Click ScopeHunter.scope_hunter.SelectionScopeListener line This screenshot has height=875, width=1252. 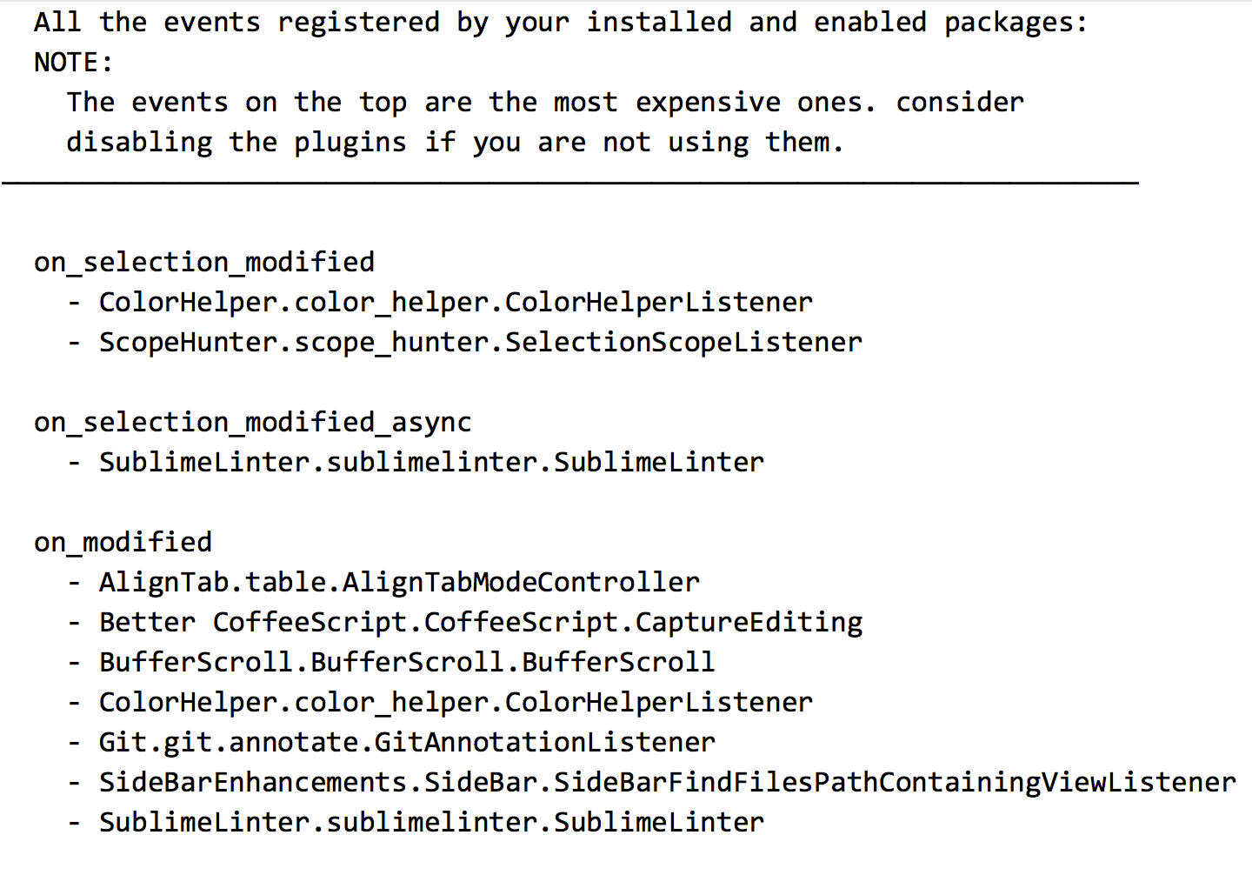[480, 342]
